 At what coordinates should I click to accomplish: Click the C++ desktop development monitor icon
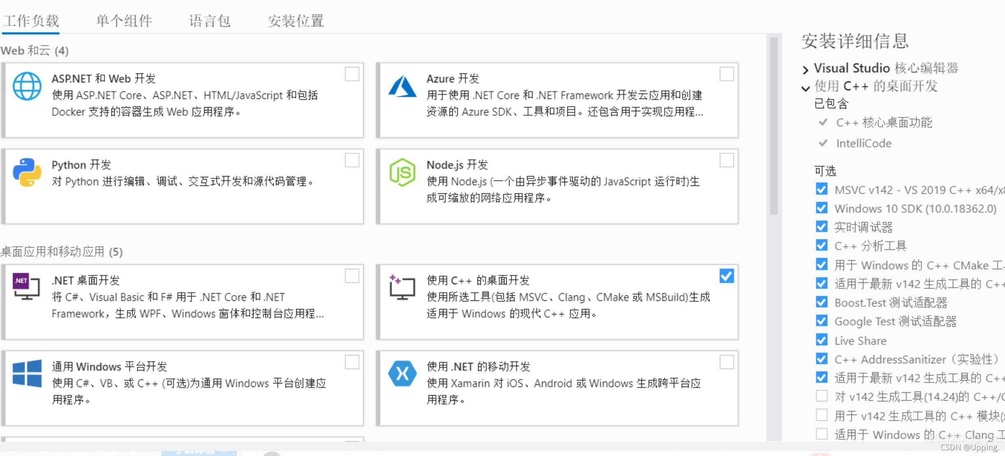402,287
